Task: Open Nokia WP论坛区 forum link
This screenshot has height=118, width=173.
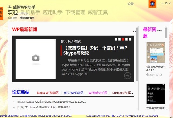Action: tap(48, 93)
